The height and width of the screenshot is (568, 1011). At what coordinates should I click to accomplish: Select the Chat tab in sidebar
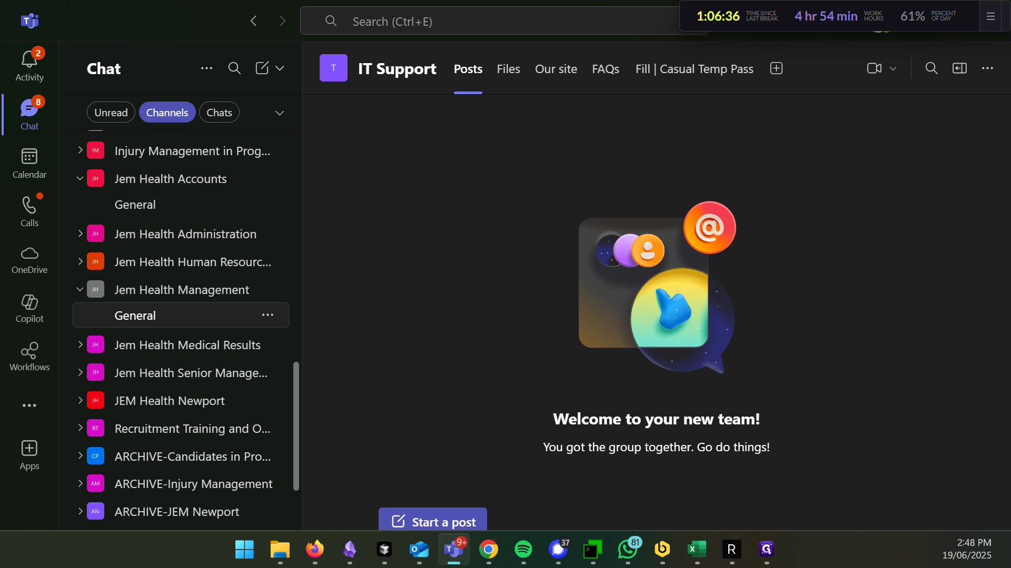click(29, 114)
